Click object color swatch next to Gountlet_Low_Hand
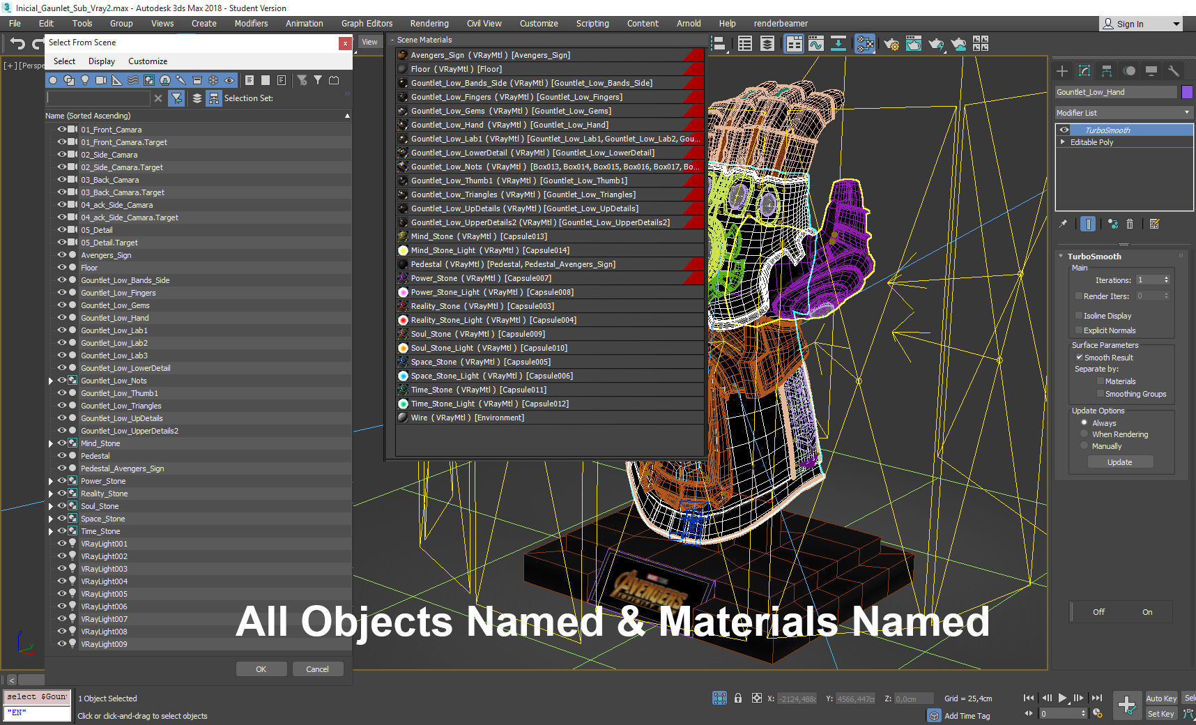This screenshot has width=1196, height=725. [1187, 91]
